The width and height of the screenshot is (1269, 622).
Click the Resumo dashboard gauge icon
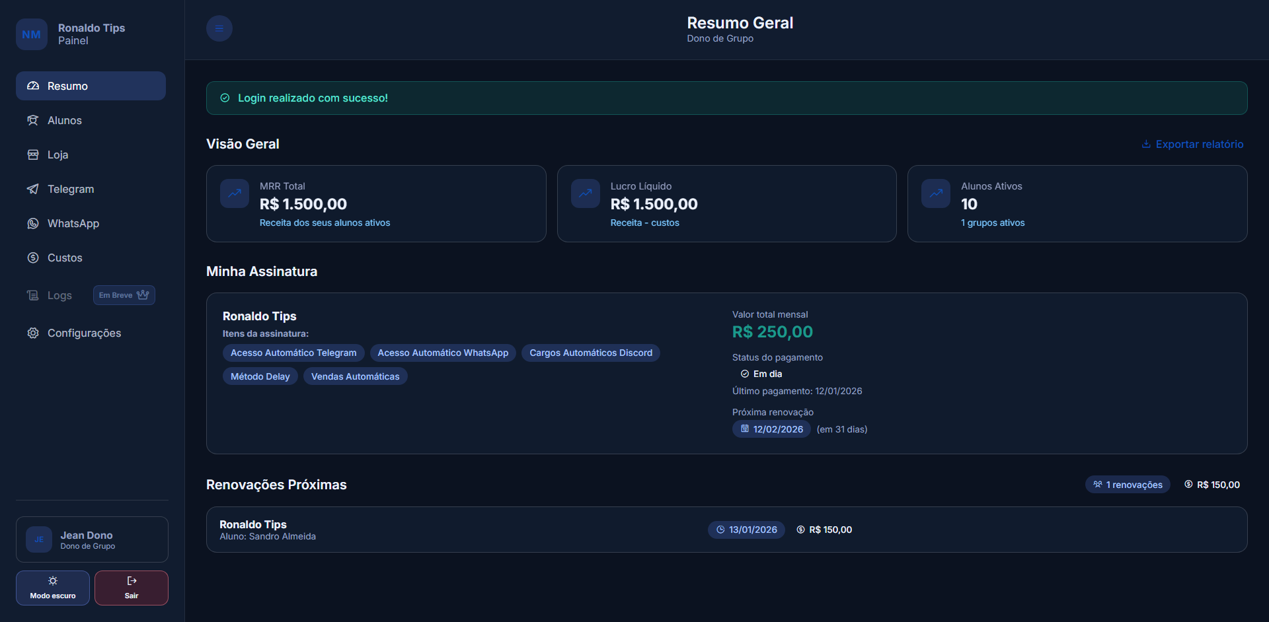tap(32, 86)
